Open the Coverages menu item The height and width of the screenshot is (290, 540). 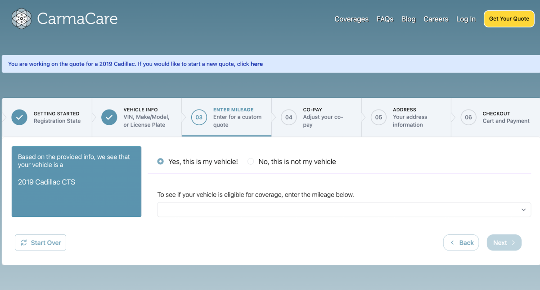click(x=351, y=19)
